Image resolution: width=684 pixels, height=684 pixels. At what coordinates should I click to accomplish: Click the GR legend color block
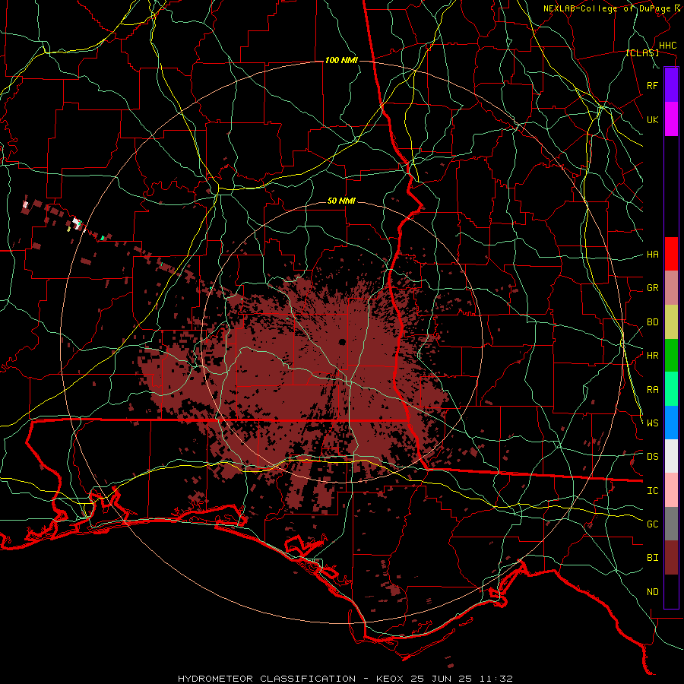click(x=671, y=288)
